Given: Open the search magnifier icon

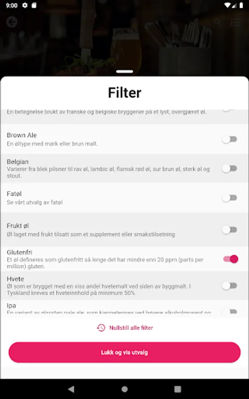Looking at the screenshot, I should tap(217, 22).
